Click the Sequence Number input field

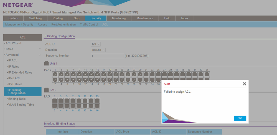pyautogui.click(x=107, y=56)
